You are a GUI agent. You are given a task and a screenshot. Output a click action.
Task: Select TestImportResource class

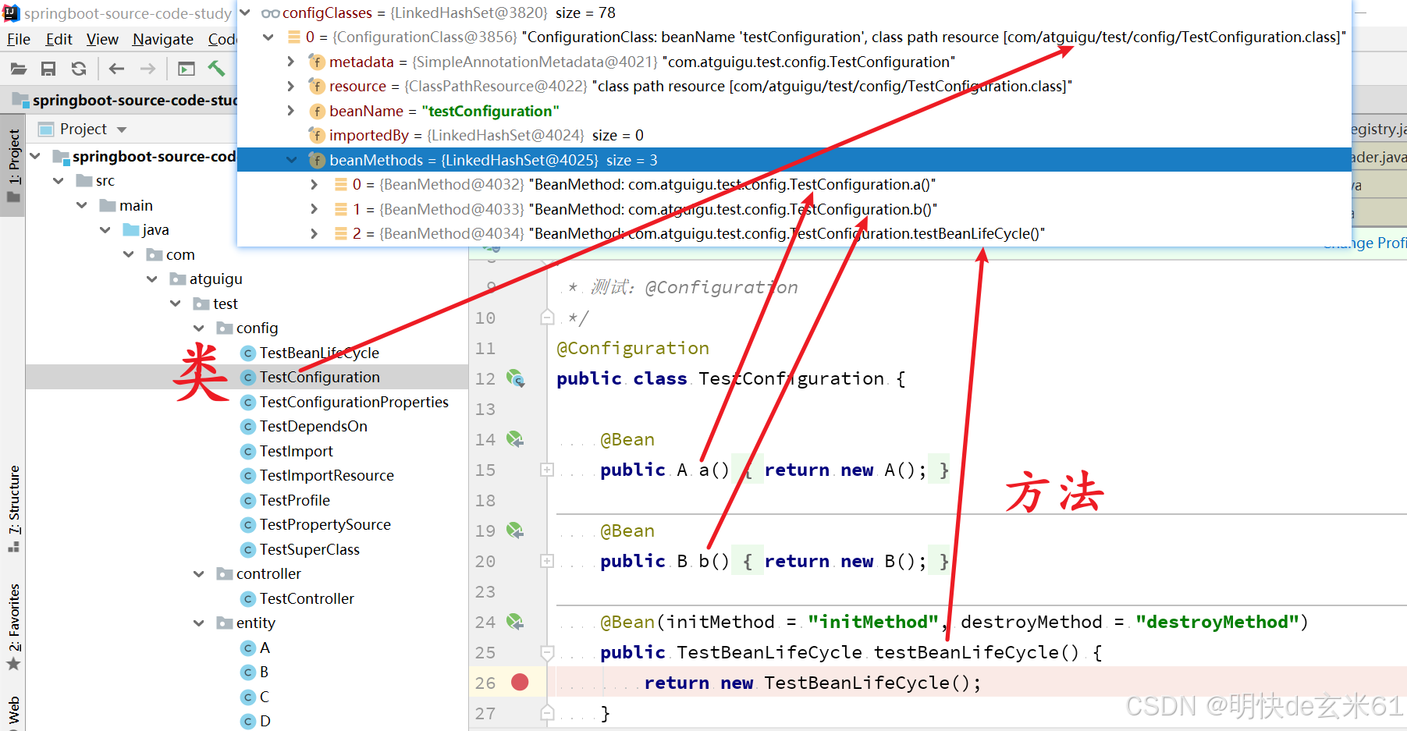pyautogui.click(x=326, y=475)
